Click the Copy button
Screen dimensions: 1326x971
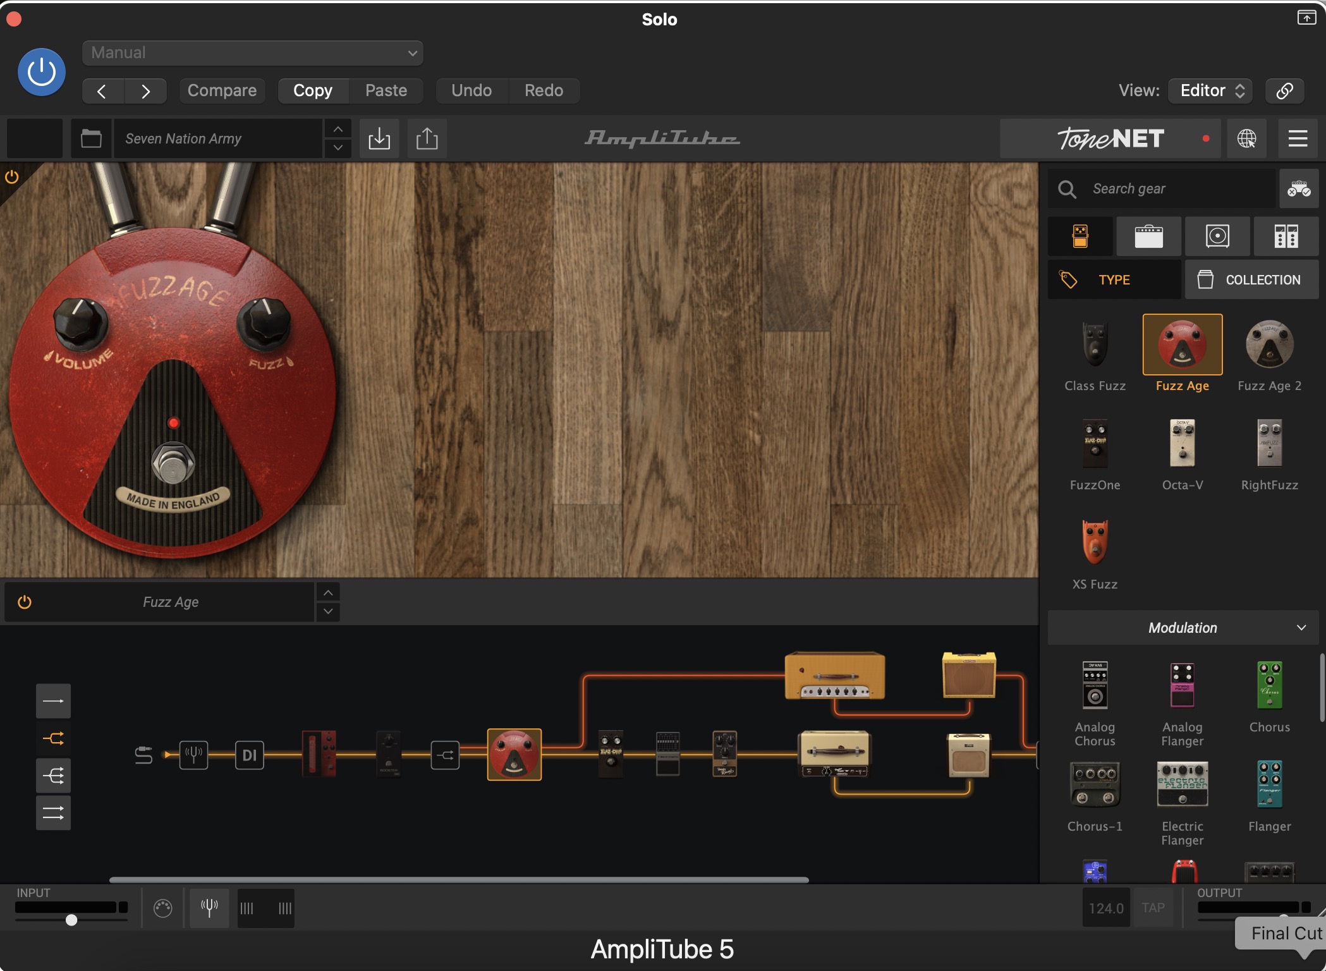pos(313,91)
